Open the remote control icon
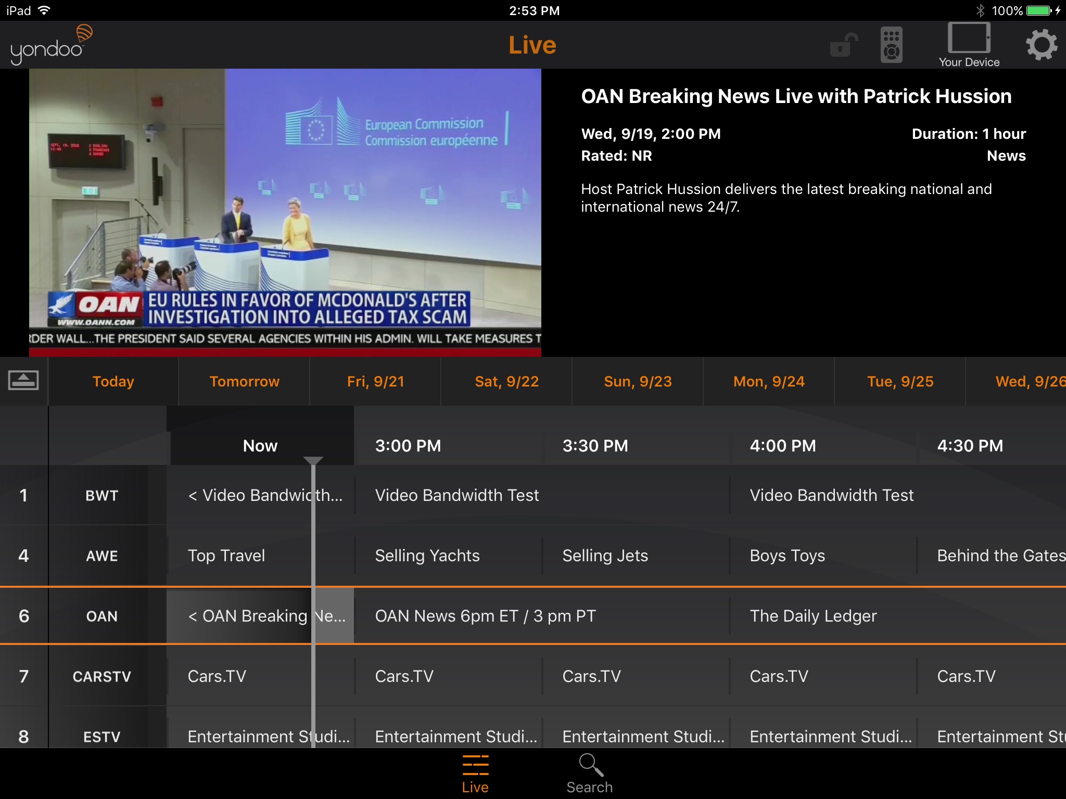Viewport: 1066px width, 799px height. pyautogui.click(x=891, y=45)
